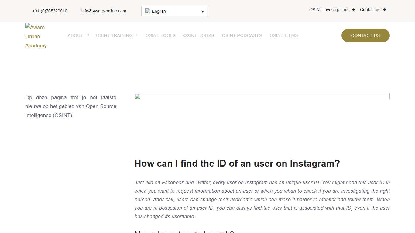This screenshot has height=233, width=415.
Task: Open the OSINT PODCASTS page
Action: (x=242, y=35)
